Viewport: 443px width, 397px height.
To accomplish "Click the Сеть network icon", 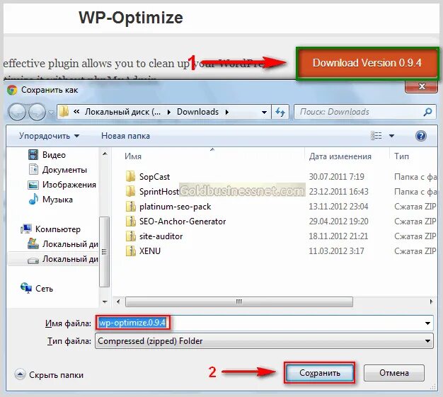I will click(x=26, y=288).
